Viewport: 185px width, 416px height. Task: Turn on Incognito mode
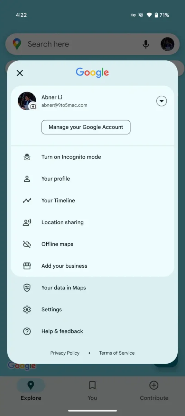click(92, 157)
